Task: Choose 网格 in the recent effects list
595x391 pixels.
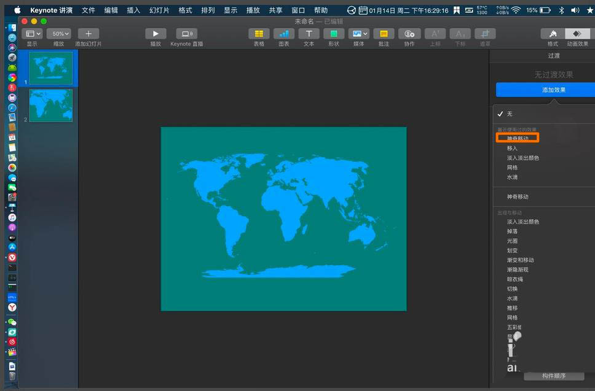Action: (512, 168)
